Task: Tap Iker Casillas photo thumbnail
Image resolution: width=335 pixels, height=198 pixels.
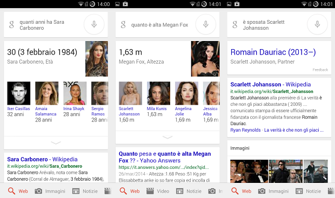Action: (x=19, y=93)
